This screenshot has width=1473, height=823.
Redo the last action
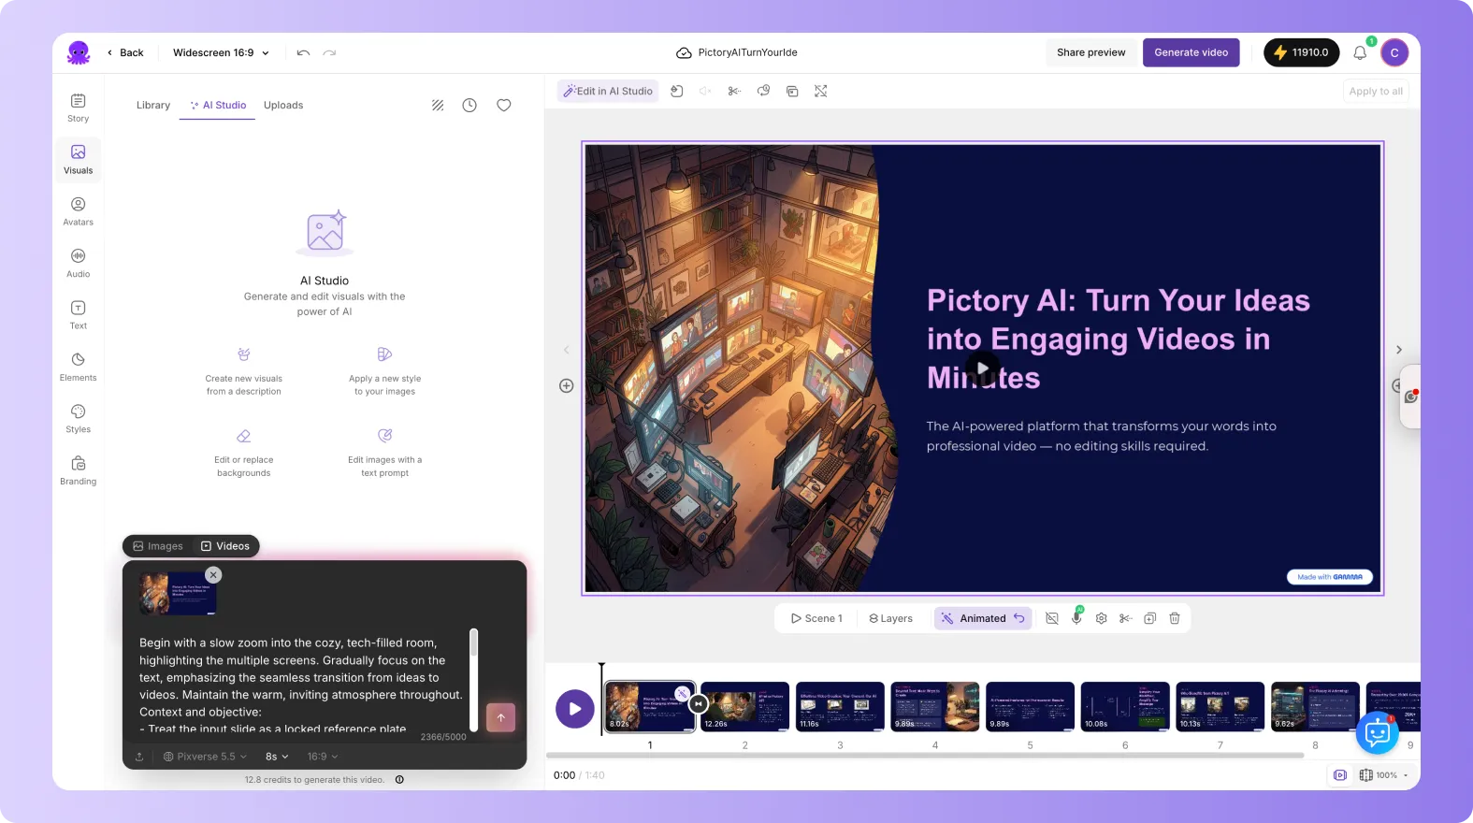329,52
